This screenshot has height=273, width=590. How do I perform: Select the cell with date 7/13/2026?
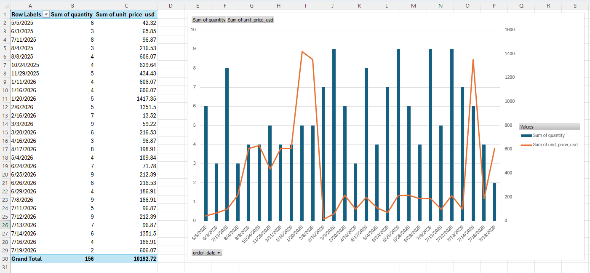point(30,225)
